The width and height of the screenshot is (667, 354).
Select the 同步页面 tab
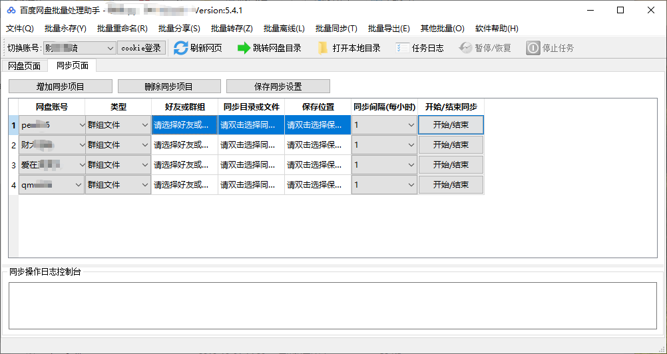point(73,65)
